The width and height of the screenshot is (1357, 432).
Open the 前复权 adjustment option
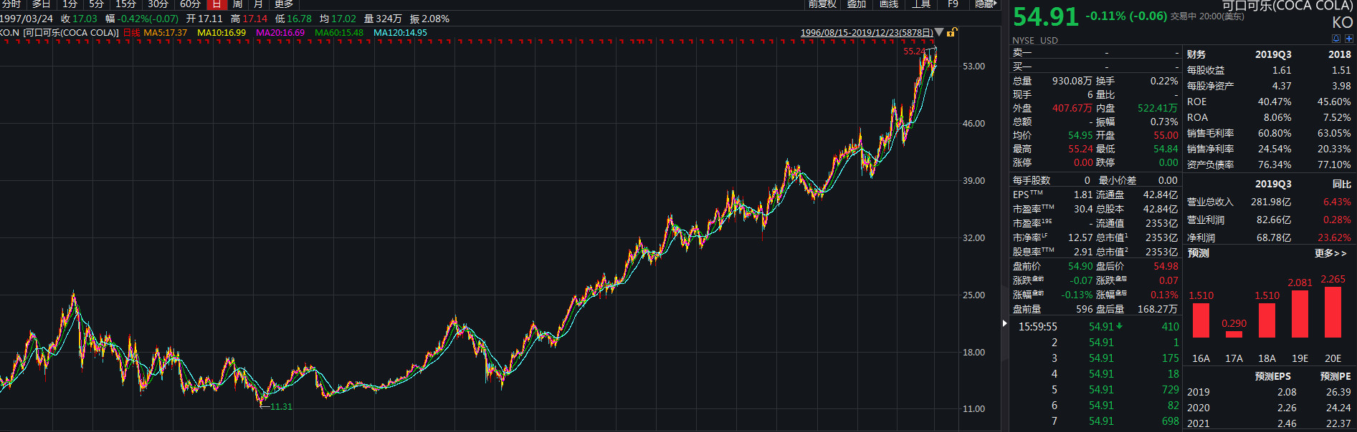tap(822, 4)
